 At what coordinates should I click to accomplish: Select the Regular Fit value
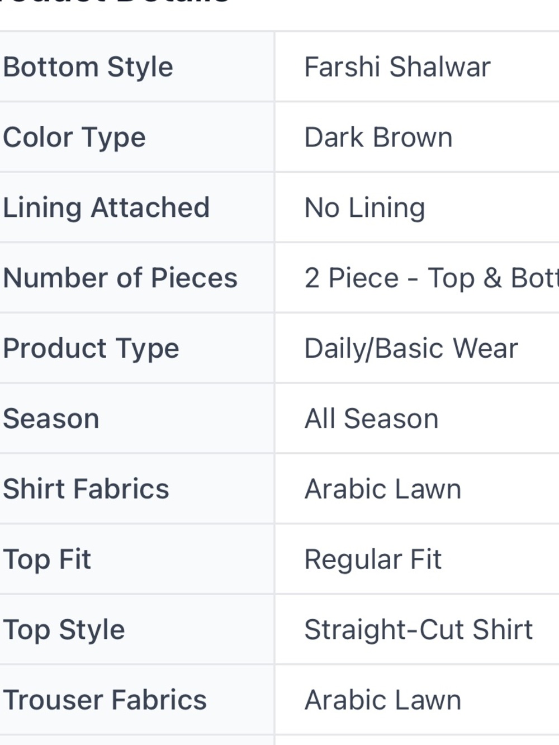[373, 559]
